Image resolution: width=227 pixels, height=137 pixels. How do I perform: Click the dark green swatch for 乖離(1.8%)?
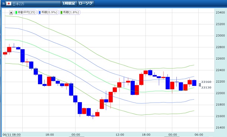(61, 13)
